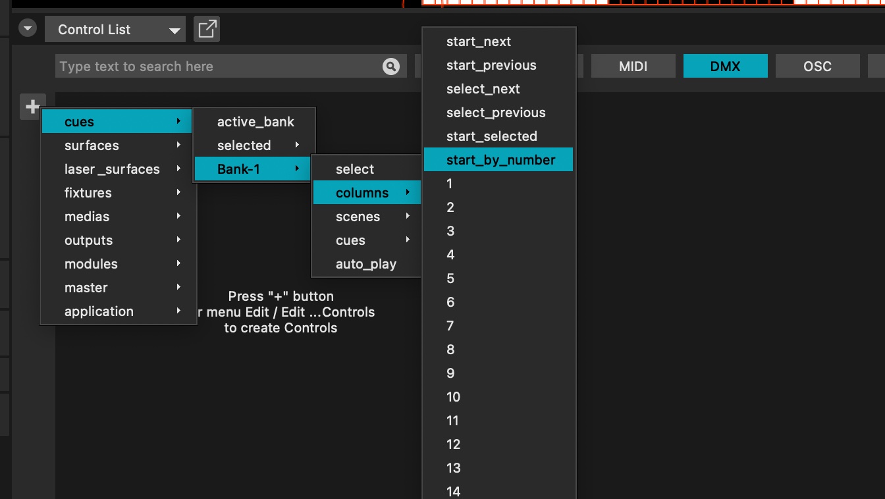Click the plus button to add a control

(x=32, y=107)
